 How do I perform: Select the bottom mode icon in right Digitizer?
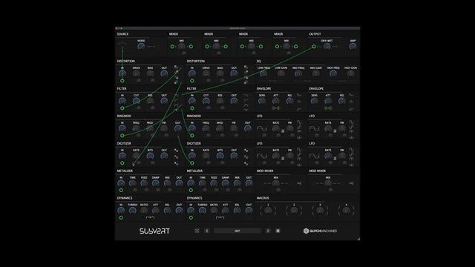tap(246, 163)
